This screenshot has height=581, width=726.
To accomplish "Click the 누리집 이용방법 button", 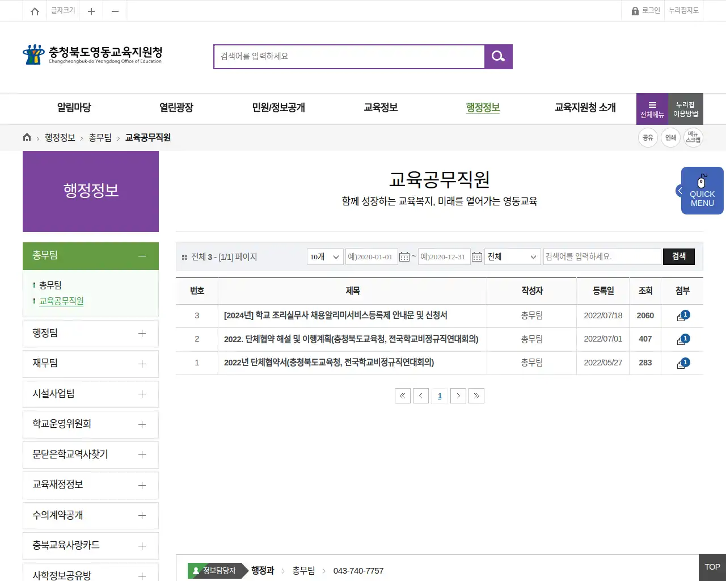I will (686, 109).
